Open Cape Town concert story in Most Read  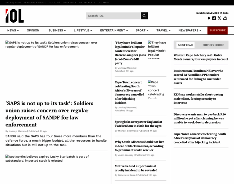tap(200, 138)
